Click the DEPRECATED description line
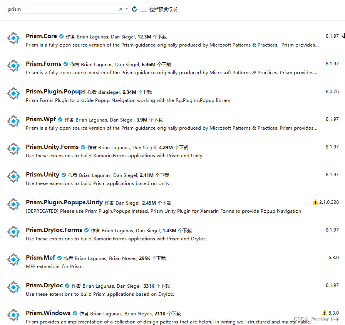The image size is (345, 325). click(x=163, y=211)
